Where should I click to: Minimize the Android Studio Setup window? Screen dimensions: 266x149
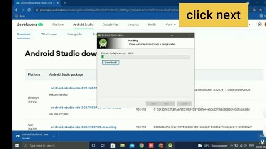tap(172, 35)
